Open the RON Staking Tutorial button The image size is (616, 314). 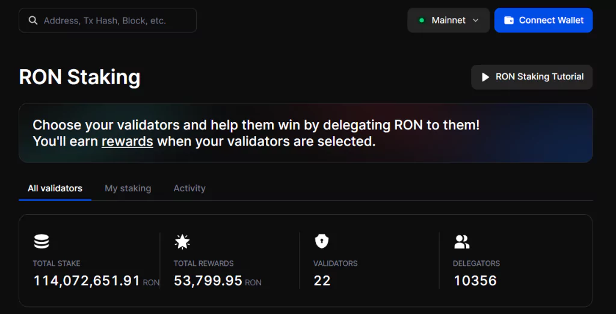pos(532,77)
